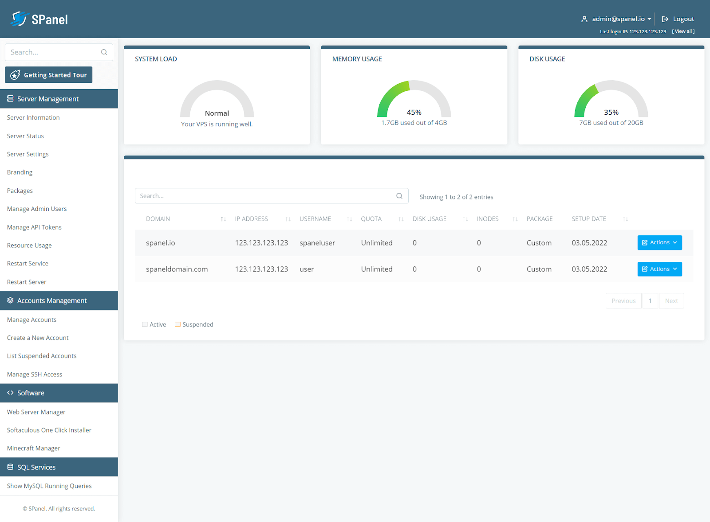Check the Suspended status legend checkbox
This screenshot has width=710, height=522.
[177, 324]
